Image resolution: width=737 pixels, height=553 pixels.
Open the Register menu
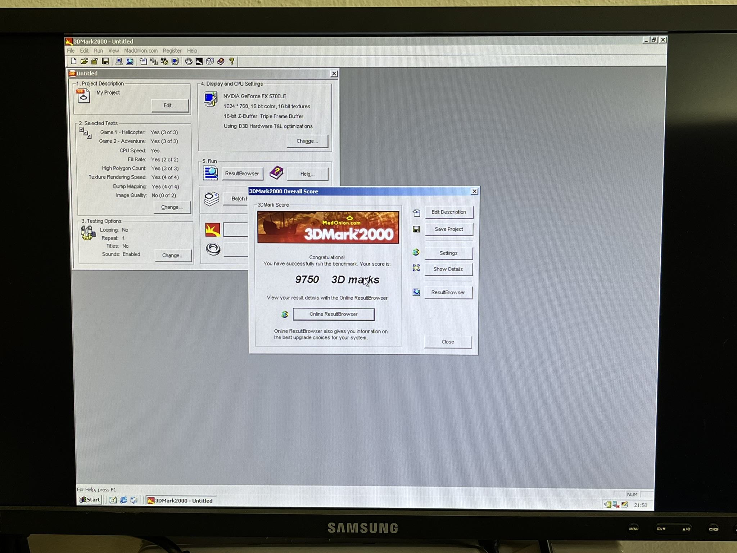(172, 51)
